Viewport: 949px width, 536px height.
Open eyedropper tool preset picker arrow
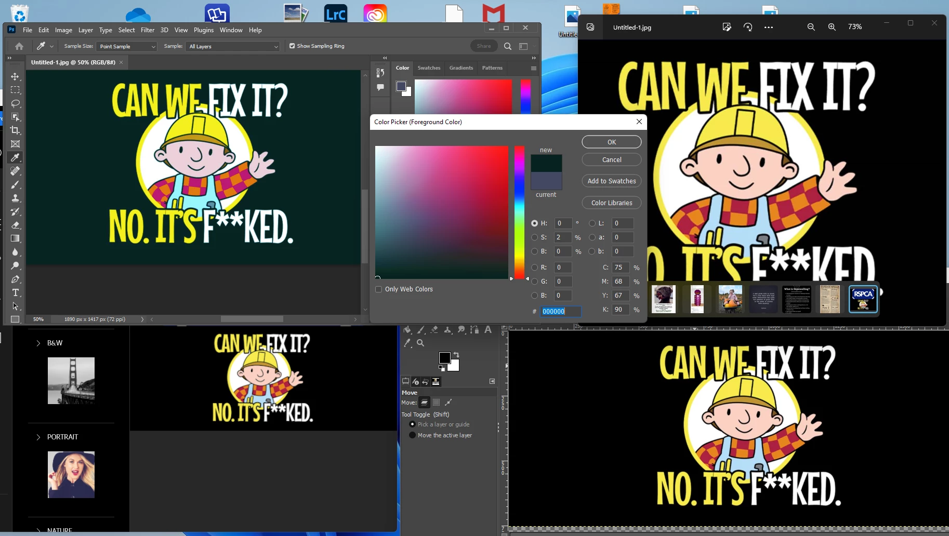click(x=51, y=46)
